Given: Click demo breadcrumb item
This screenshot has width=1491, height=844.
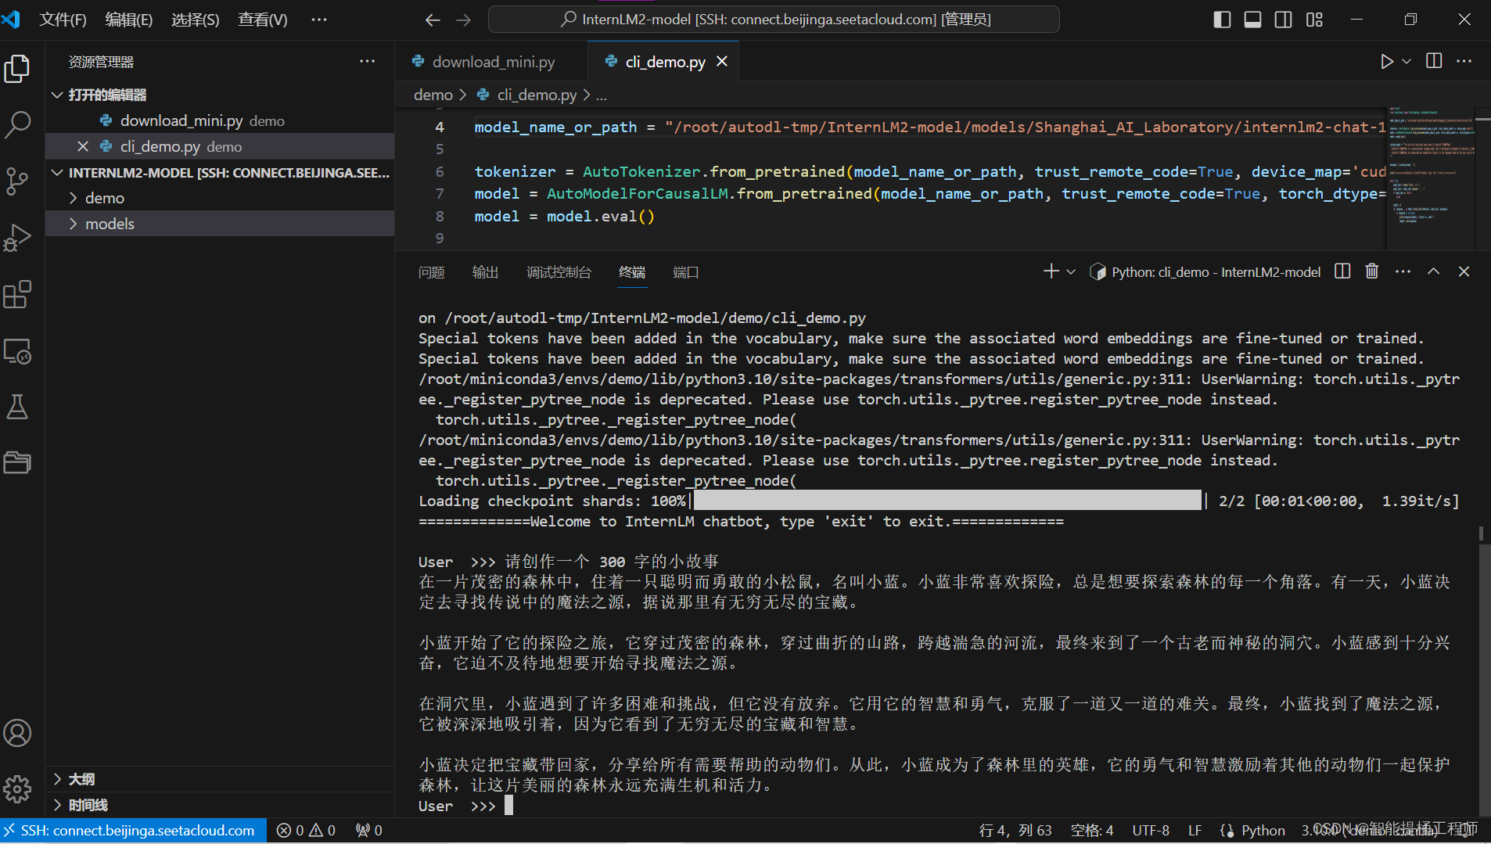Looking at the screenshot, I should click(x=433, y=95).
